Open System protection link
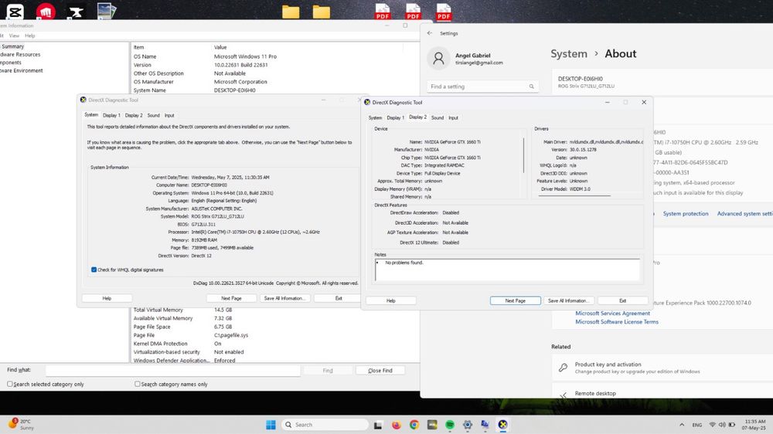773x434 pixels. (685, 214)
